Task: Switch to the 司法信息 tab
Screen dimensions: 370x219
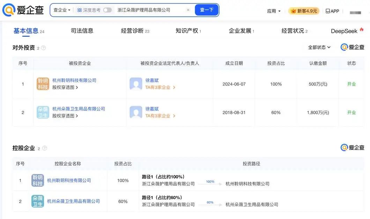Action: click(x=82, y=31)
